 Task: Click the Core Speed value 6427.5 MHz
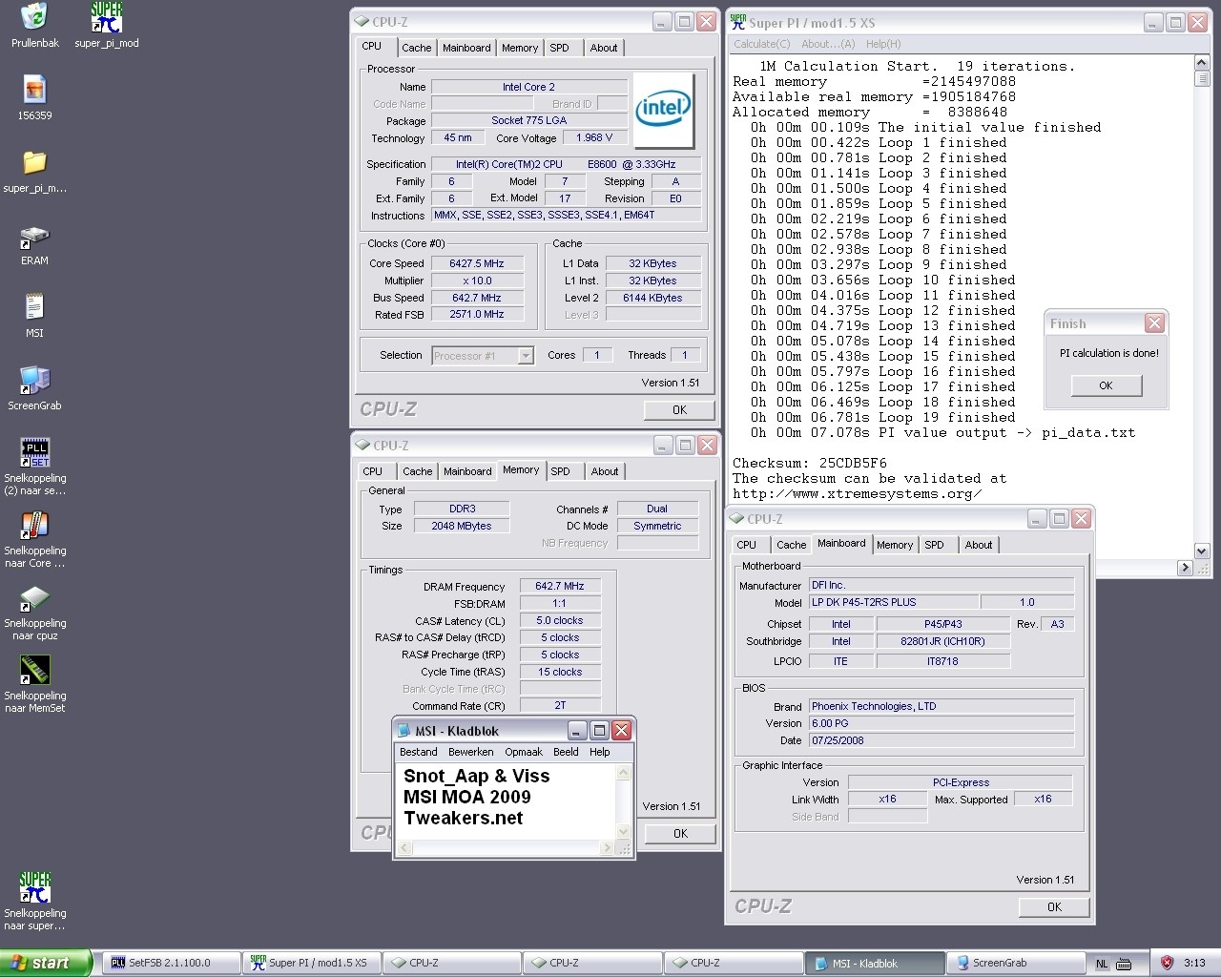point(477,263)
